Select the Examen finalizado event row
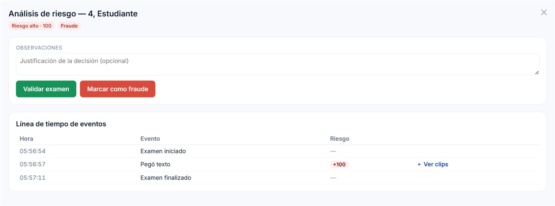This screenshot has height=206, width=555. pos(277,178)
